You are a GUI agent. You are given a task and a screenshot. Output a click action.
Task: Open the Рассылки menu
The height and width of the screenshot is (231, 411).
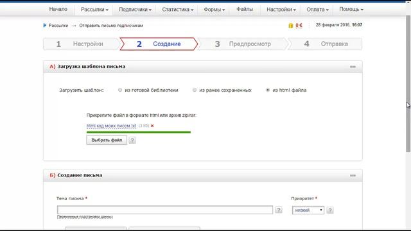tap(94, 10)
